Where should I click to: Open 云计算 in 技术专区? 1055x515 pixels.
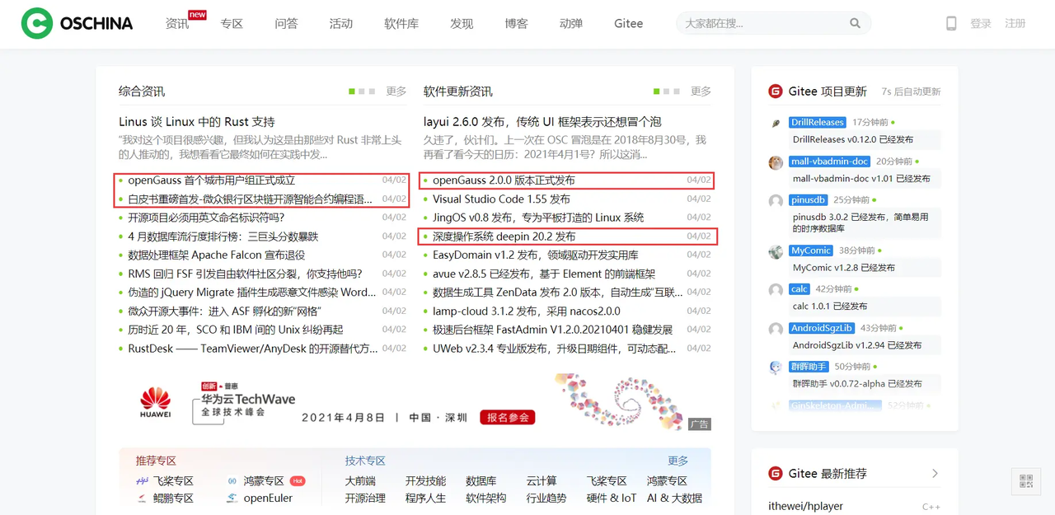tap(542, 481)
